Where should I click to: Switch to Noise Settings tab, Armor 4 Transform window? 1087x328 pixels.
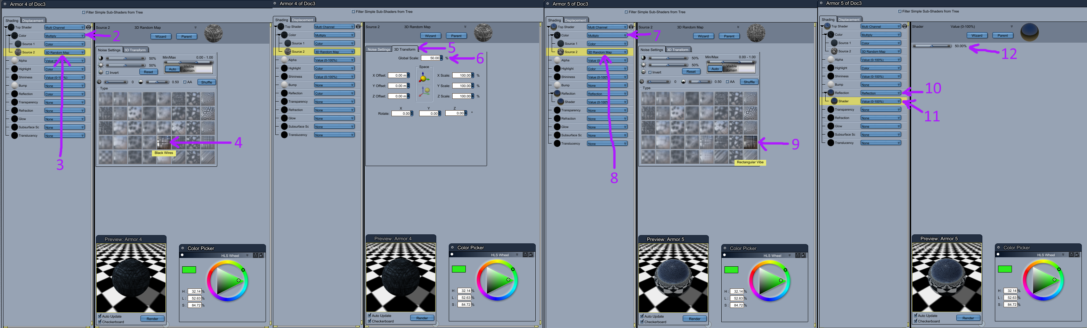[379, 49]
